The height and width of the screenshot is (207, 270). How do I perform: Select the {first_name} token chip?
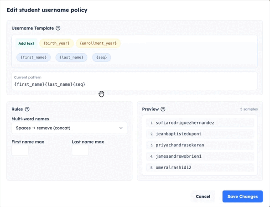(34, 57)
